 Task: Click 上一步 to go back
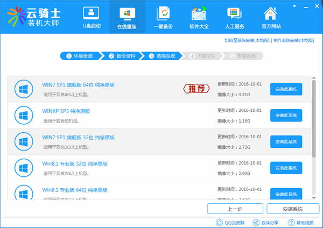pyautogui.click(x=235, y=209)
